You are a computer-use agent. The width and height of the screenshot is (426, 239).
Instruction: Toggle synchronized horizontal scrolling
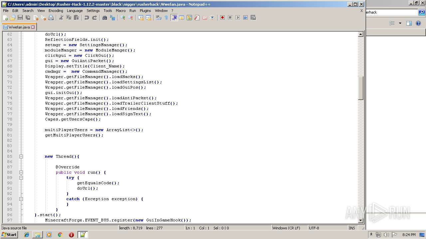click(148, 18)
